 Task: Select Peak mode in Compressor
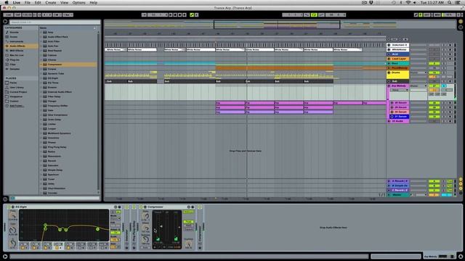[188, 222]
